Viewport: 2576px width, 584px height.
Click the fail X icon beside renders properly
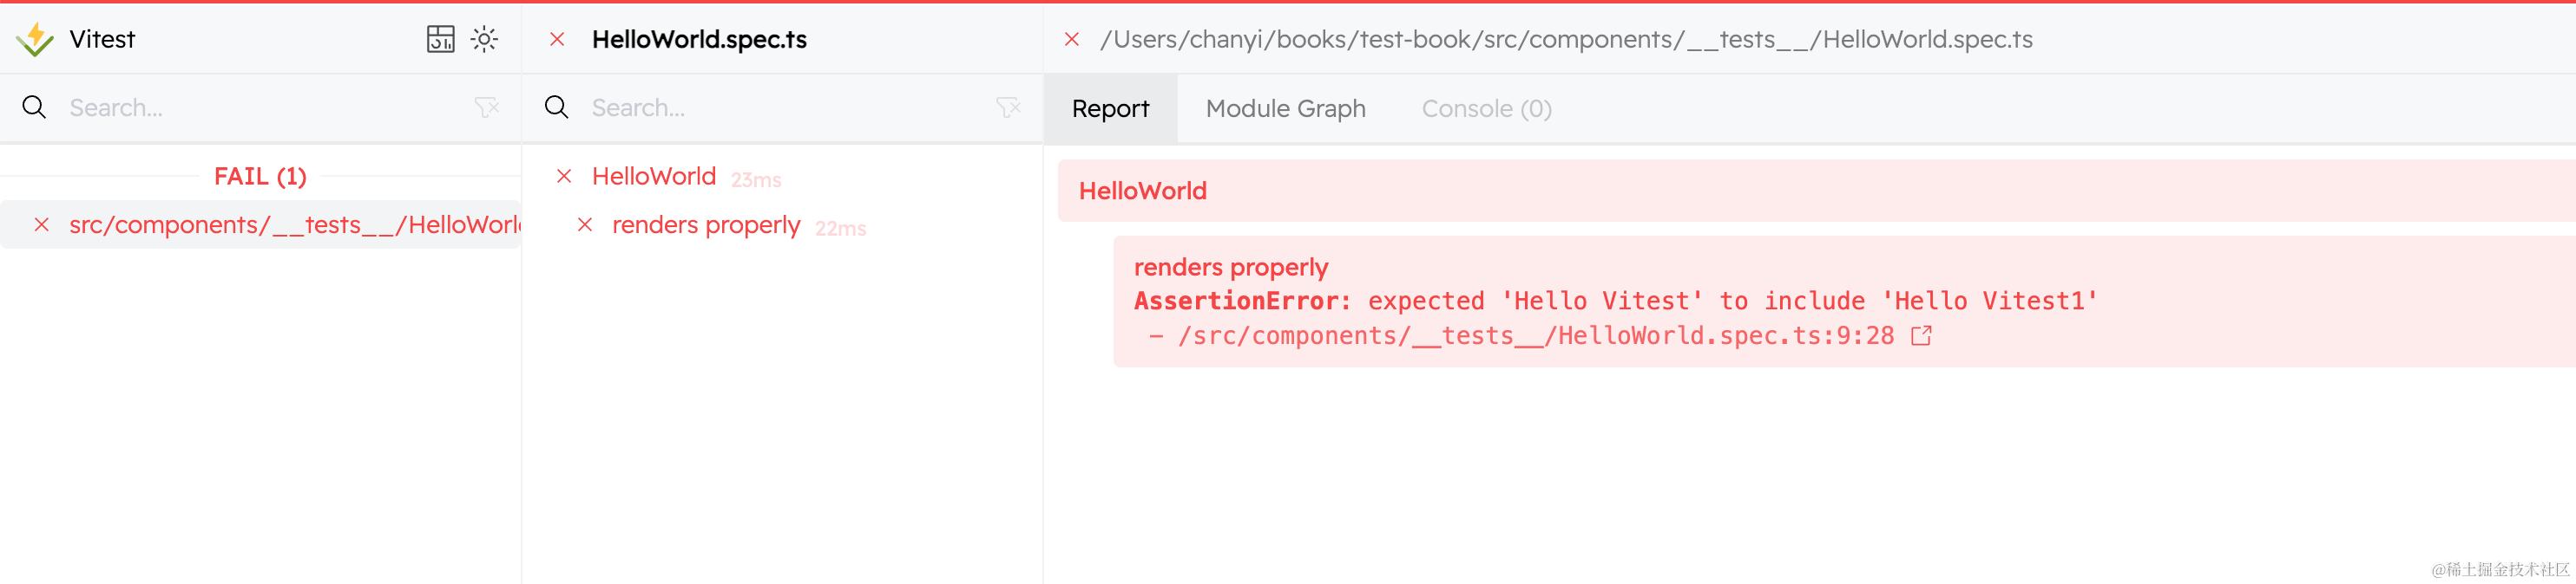(x=585, y=224)
